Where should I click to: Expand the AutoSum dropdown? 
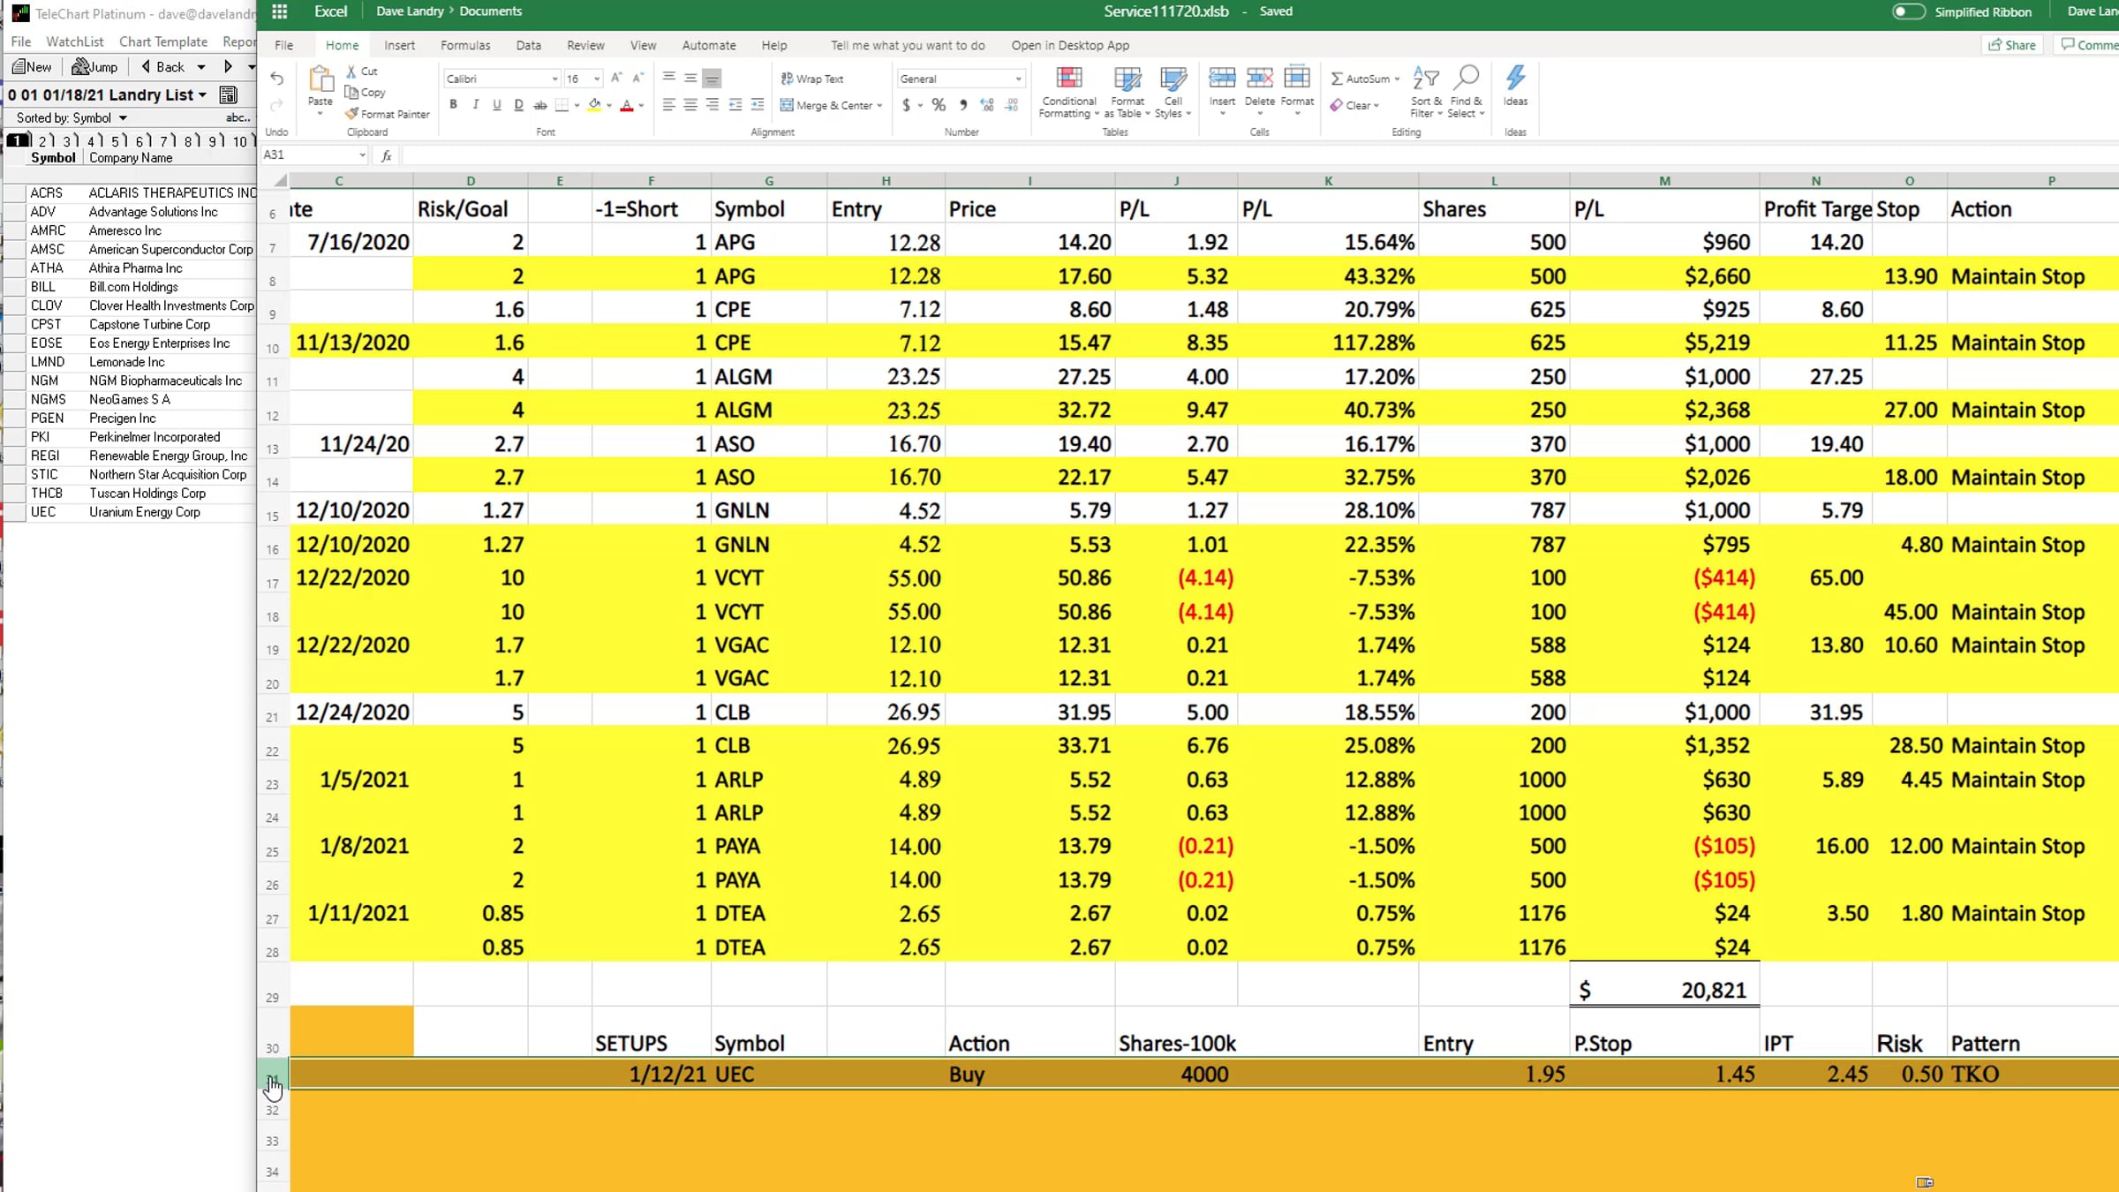pyautogui.click(x=1397, y=79)
